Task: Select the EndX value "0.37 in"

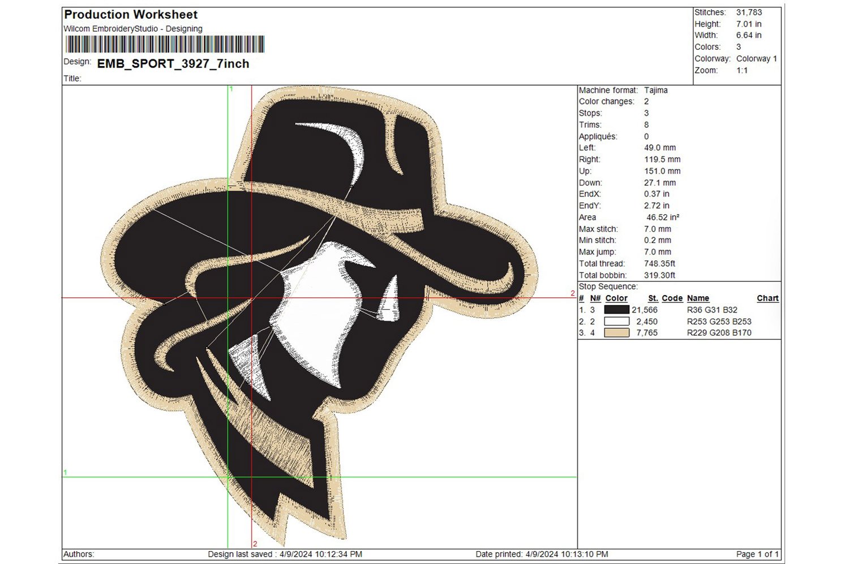Action: point(657,194)
